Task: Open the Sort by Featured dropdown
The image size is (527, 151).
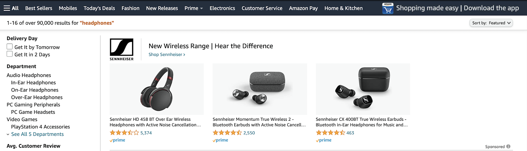Action: coord(491,23)
